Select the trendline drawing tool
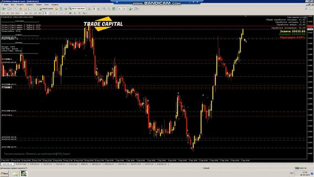 point(66,13)
